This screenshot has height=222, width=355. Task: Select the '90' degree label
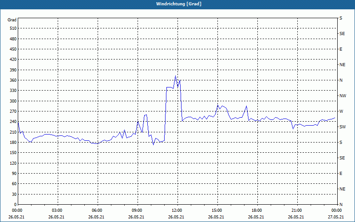(14, 174)
